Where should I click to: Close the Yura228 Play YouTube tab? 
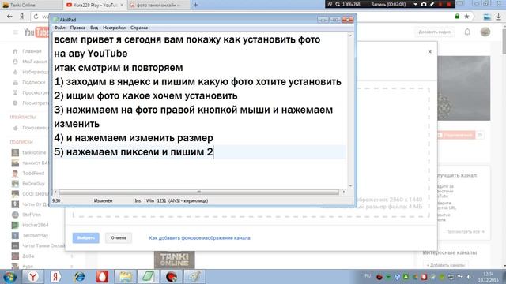[122, 5]
